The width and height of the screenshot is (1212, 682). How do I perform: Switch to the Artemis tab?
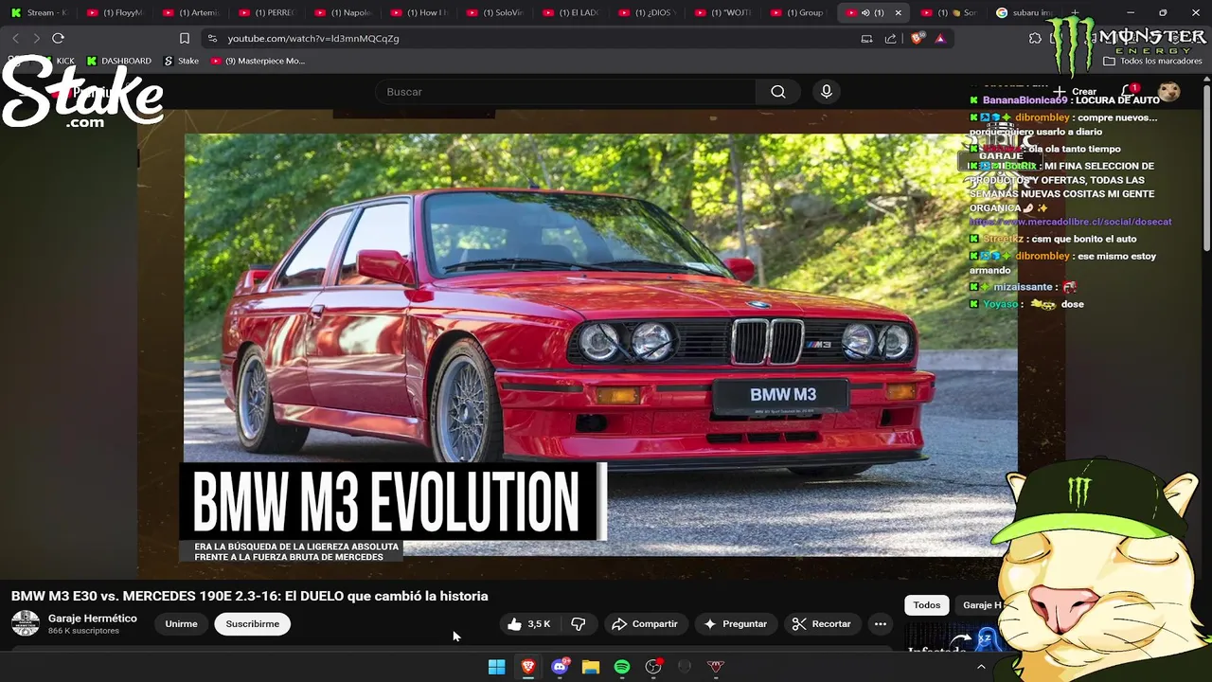(x=190, y=12)
